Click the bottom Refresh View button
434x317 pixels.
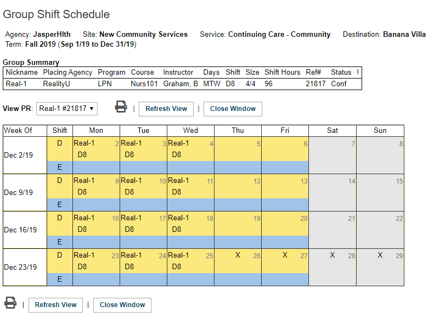pos(56,305)
